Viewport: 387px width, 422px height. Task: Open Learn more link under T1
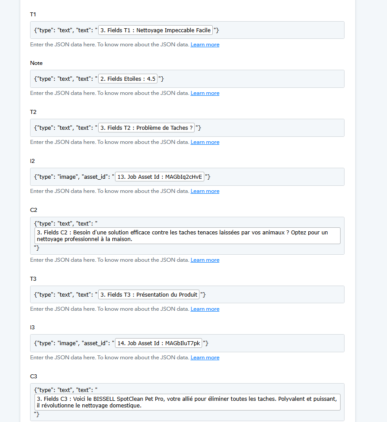click(205, 45)
